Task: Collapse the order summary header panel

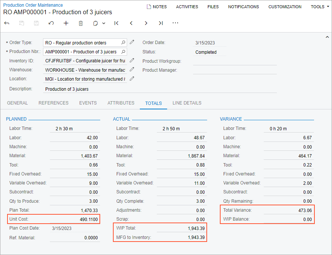Action: tap(328, 37)
